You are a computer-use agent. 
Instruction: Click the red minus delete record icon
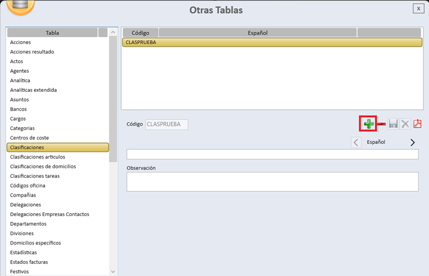tap(381, 124)
